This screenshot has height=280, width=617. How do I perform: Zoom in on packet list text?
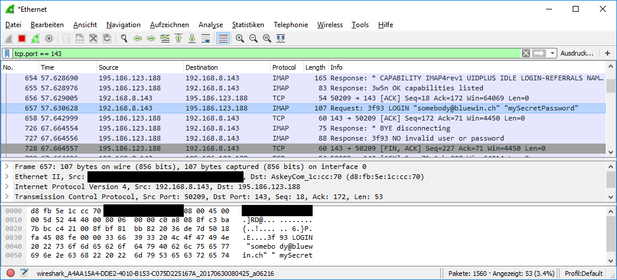[x=240, y=38]
